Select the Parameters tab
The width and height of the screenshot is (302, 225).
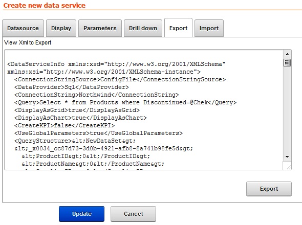click(100, 28)
